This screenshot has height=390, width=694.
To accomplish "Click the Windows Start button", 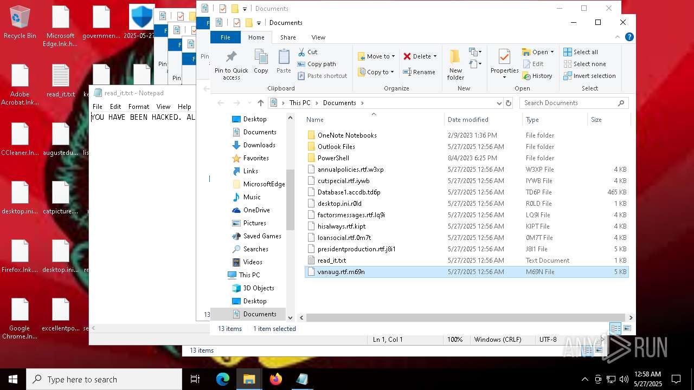I will [x=13, y=379].
